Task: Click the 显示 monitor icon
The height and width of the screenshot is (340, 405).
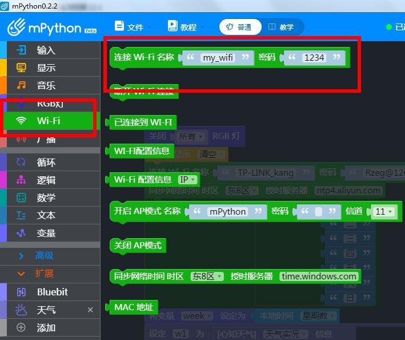Action: tap(21, 68)
